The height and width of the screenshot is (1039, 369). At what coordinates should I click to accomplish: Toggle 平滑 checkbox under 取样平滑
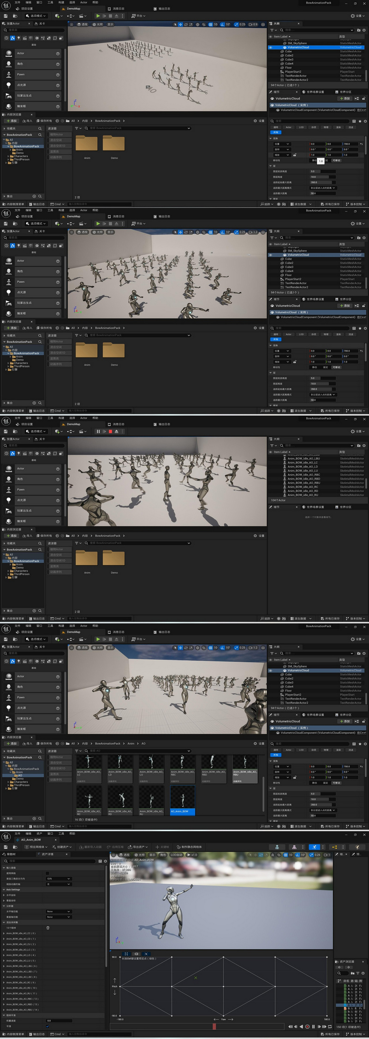[48, 1026]
